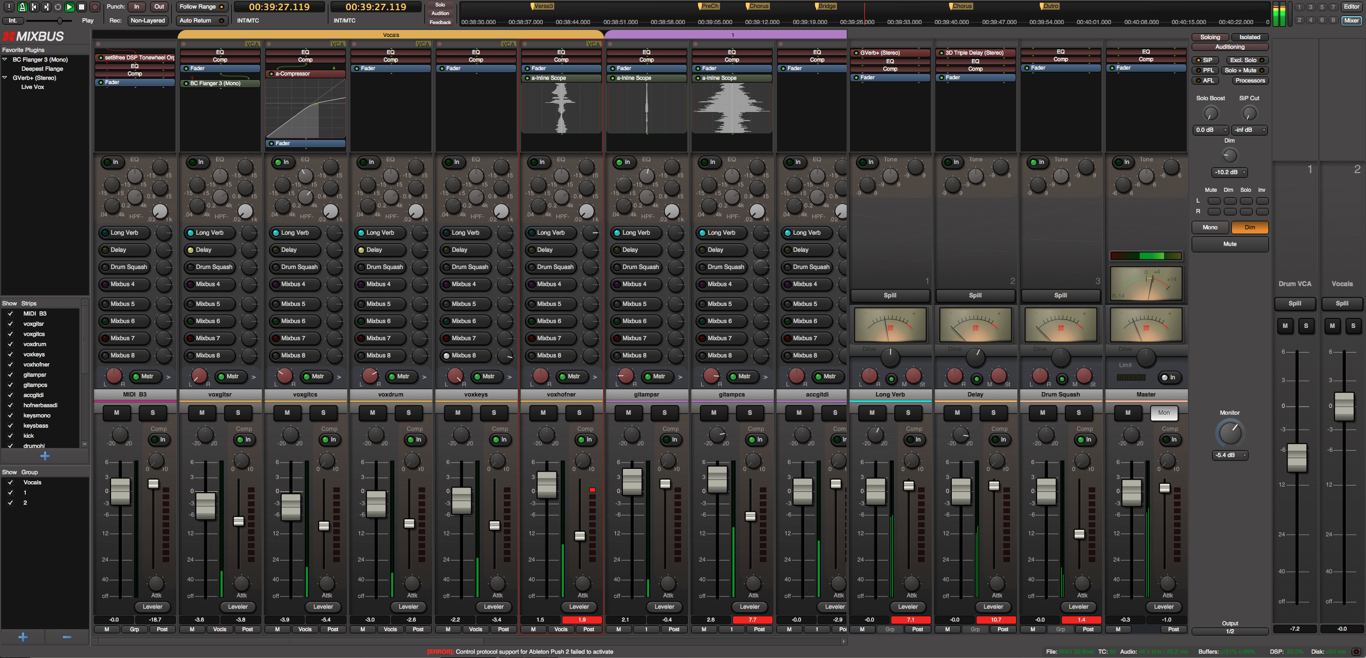Switch to the Editor window tab
The height and width of the screenshot is (658, 1366).
1351,7
